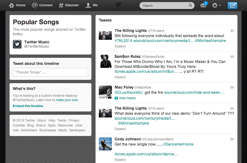Click "Embed this timeline" link
The height and width of the screenshot is (163, 247).
(x=28, y=106)
